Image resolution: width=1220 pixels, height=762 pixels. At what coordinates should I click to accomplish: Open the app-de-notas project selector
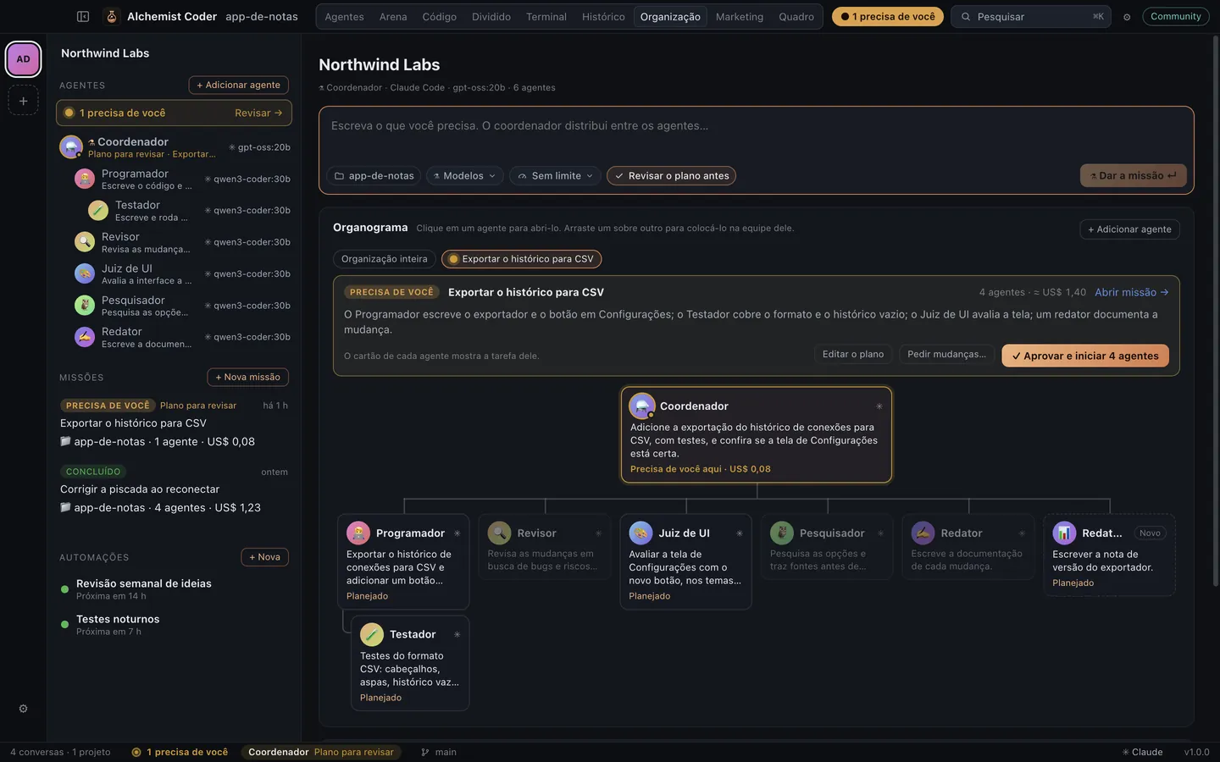coord(374,176)
